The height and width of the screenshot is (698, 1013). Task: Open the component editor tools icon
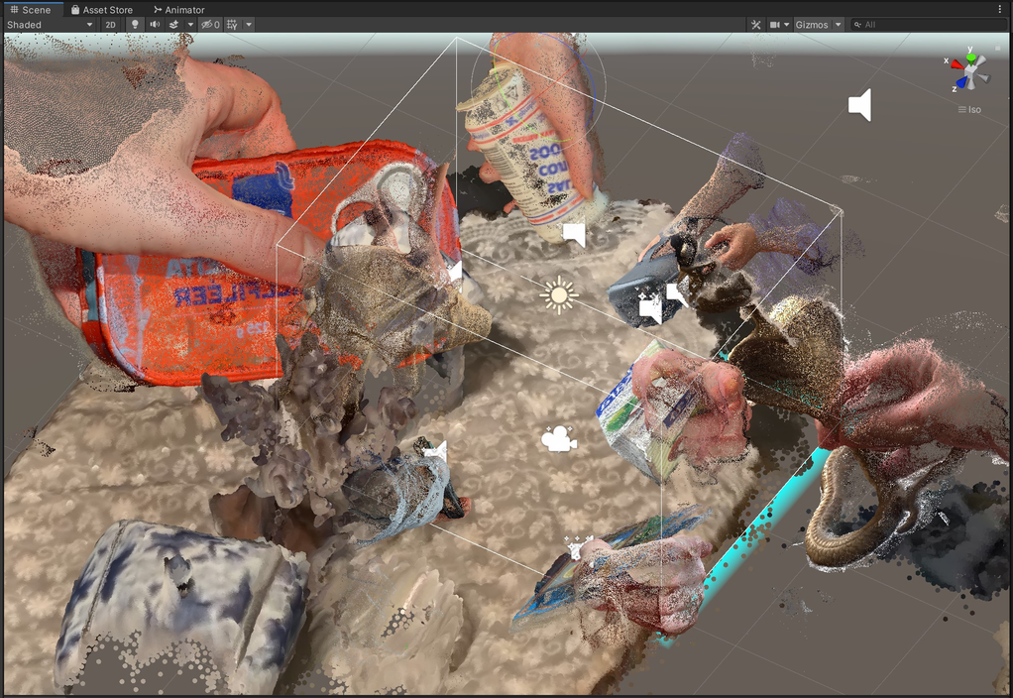pos(755,25)
